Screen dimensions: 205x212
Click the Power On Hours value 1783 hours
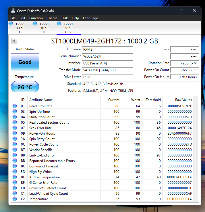coord(185,77)
